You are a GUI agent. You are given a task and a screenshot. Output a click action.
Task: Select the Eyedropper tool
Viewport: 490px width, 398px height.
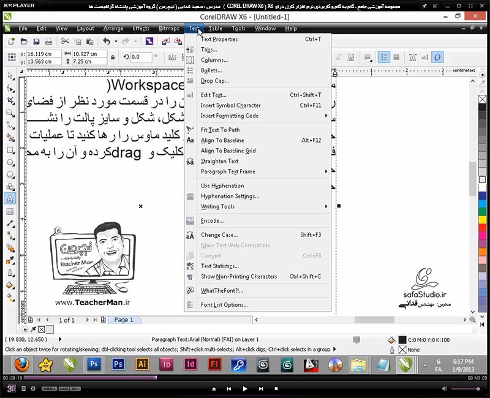pos(10,260)
